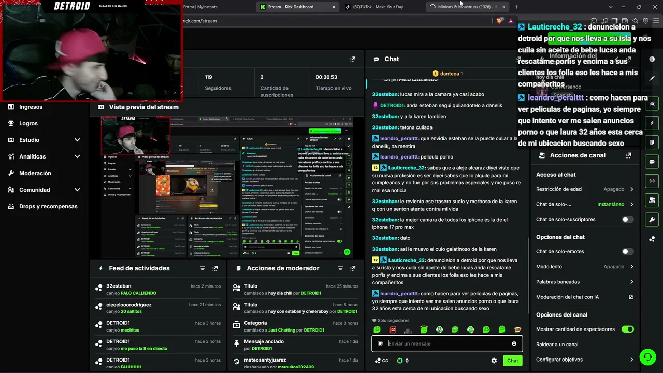Switch to TikTok - Make Your Day tab

pos(382,7)
